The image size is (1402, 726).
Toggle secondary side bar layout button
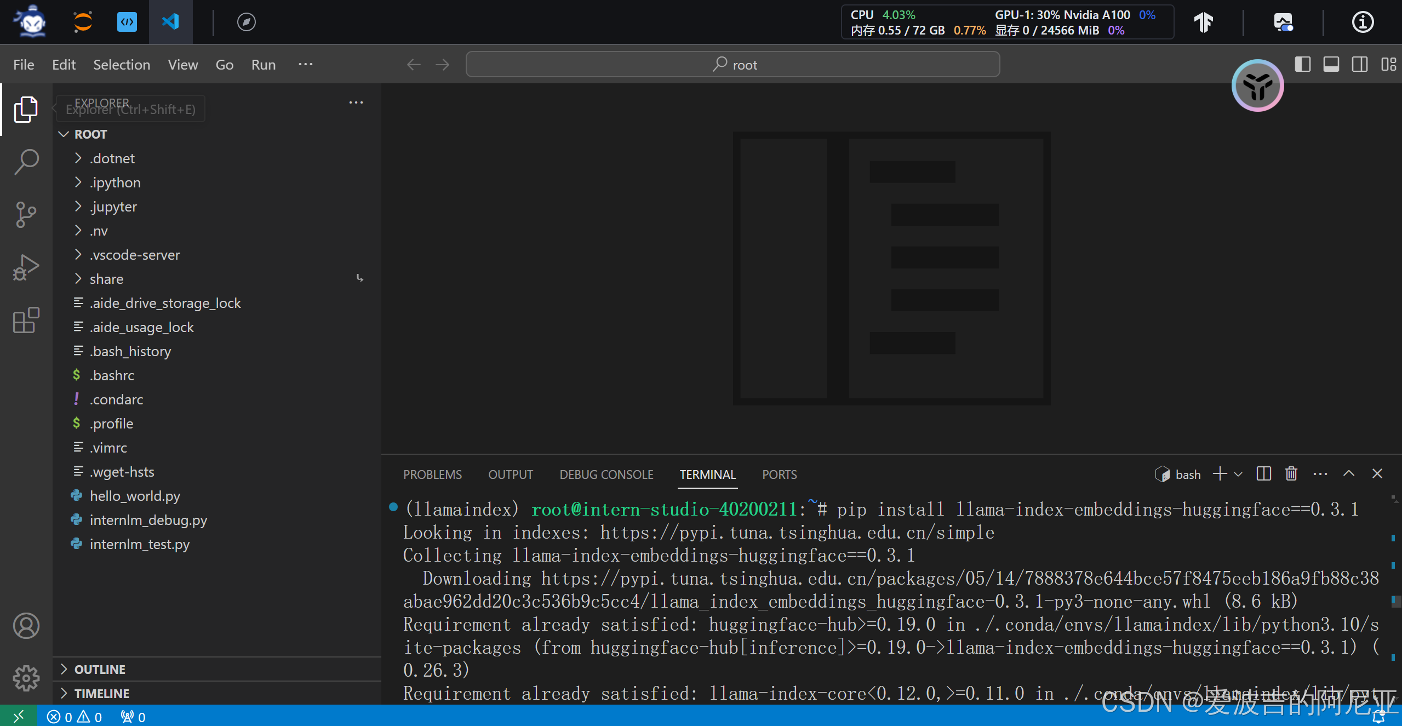pyautogui.click(x=1359, y=65)
